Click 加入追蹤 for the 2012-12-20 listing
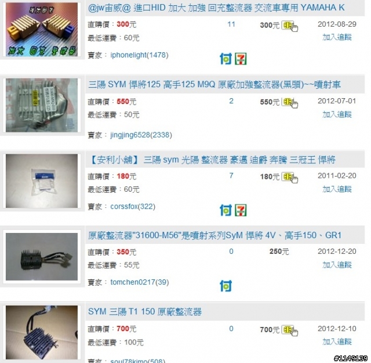This screenshot has height=363, width=371. pos(337,265)
